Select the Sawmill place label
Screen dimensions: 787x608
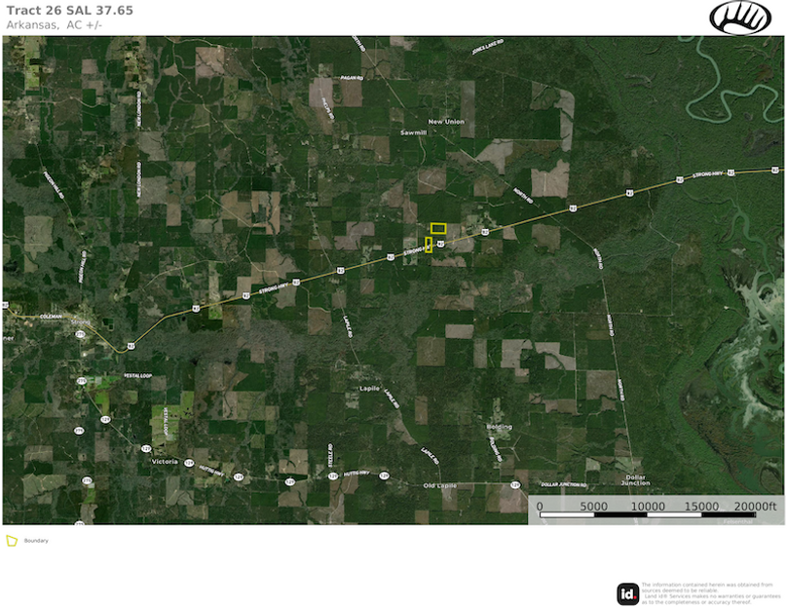point(414,133)
